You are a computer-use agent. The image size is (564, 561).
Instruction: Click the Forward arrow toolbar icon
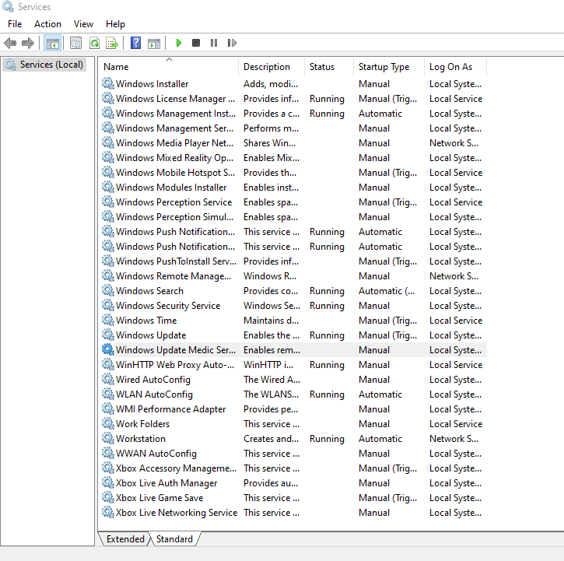click(28, 43)
